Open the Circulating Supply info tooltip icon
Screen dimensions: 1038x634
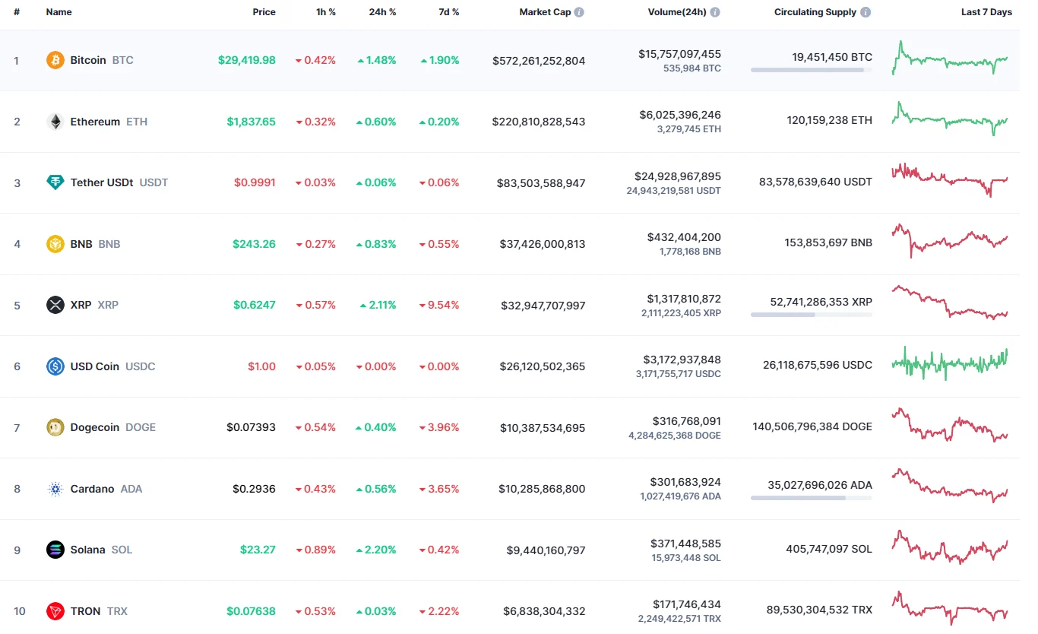point(864,11)
